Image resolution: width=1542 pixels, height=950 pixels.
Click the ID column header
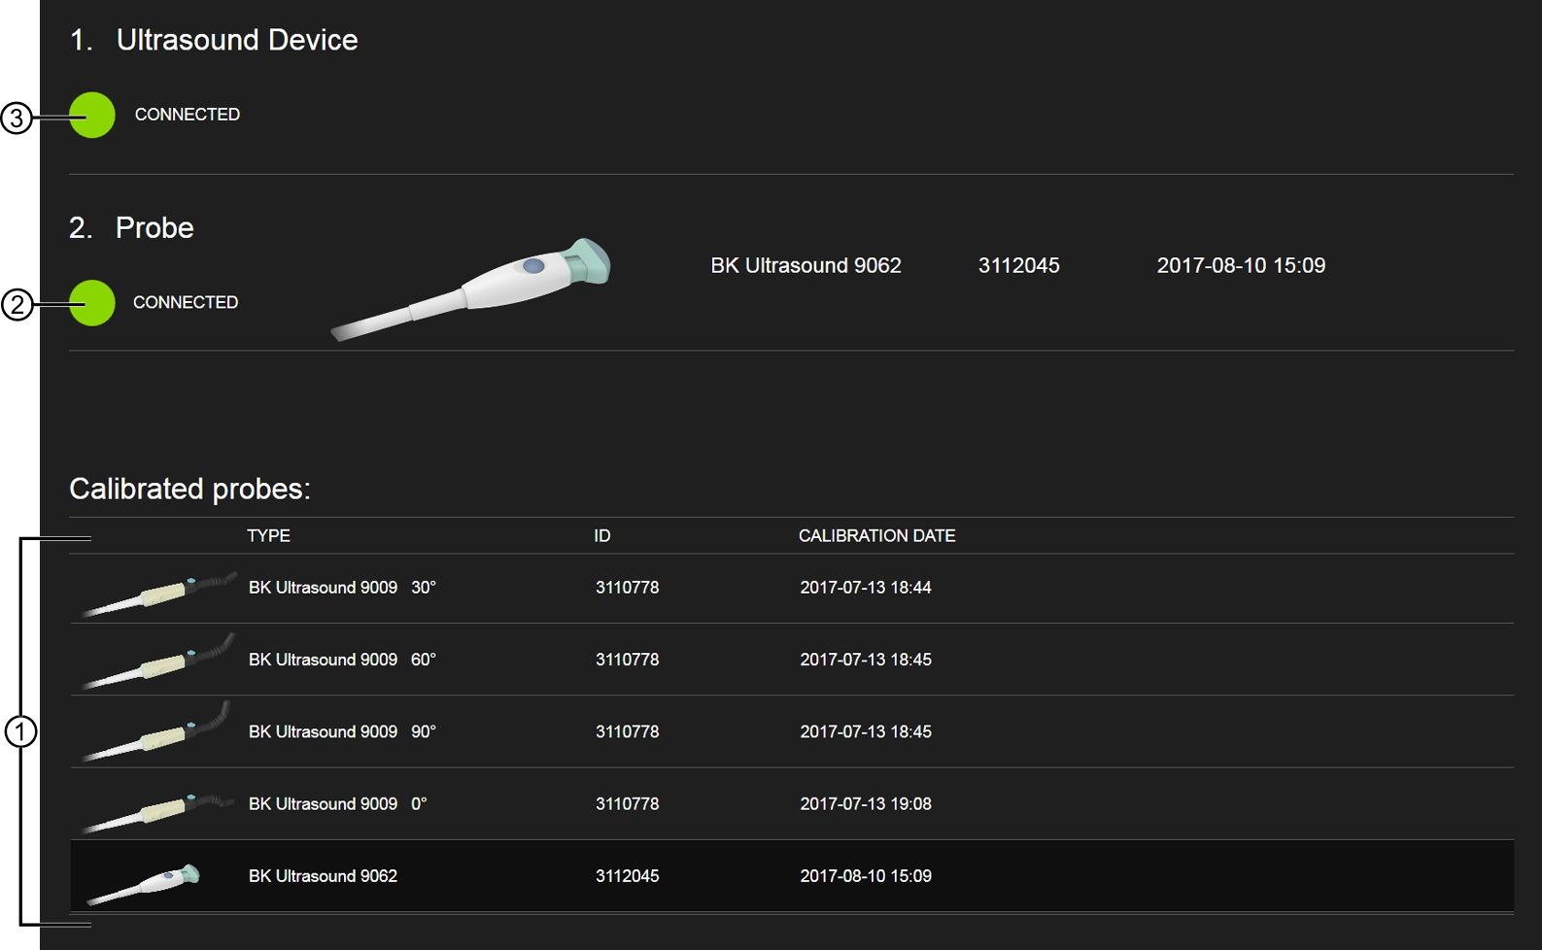click(602, 536)
